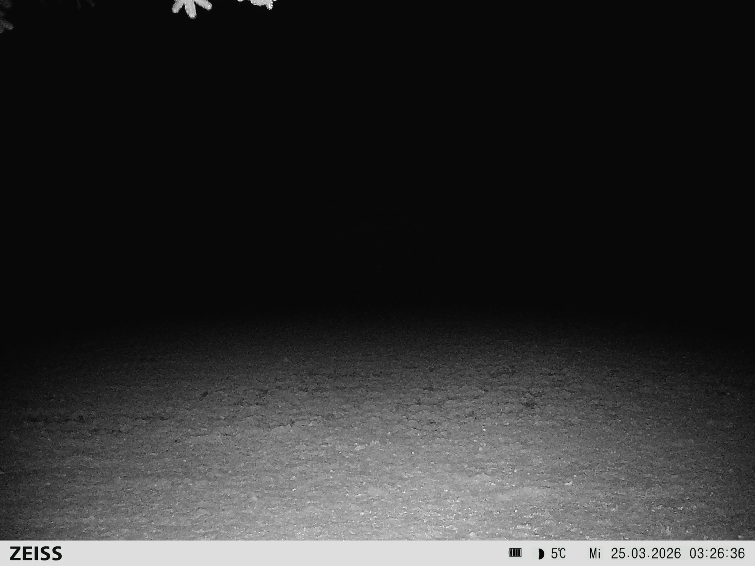755x566 pixels.
Task: Click the month value 03 in the date
Action: click(639, 553)
